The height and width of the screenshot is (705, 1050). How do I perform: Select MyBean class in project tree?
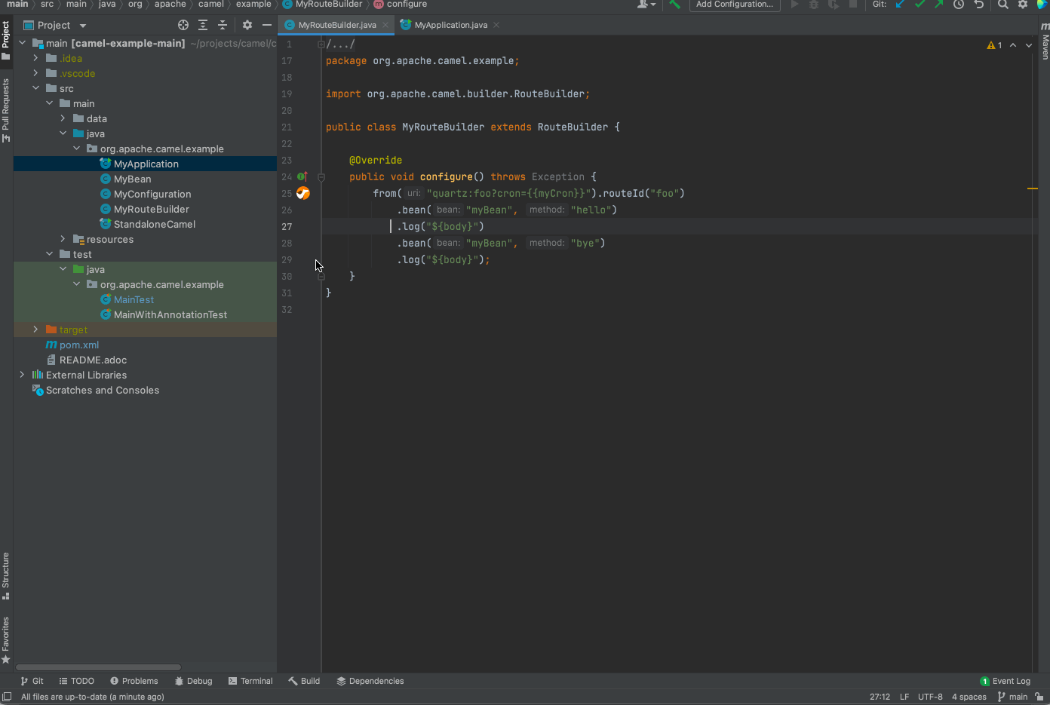click(132, 179)
